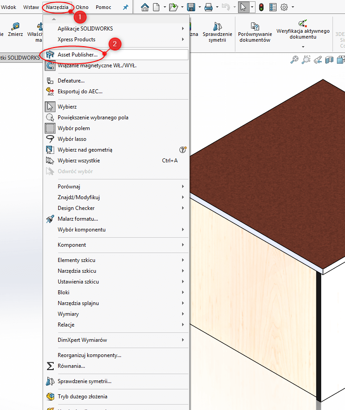The height and width of the screenshot is (410, 345).
Task: Expand dropdown arrow next to Select cursor
Action: [x=252, y=7]
